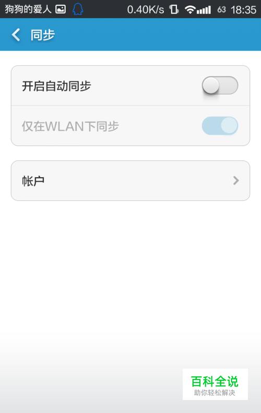The height and width of the screenshot is (413, 261).
Task: Tap the battery level 63 indicator
Action: coord(221,10)
